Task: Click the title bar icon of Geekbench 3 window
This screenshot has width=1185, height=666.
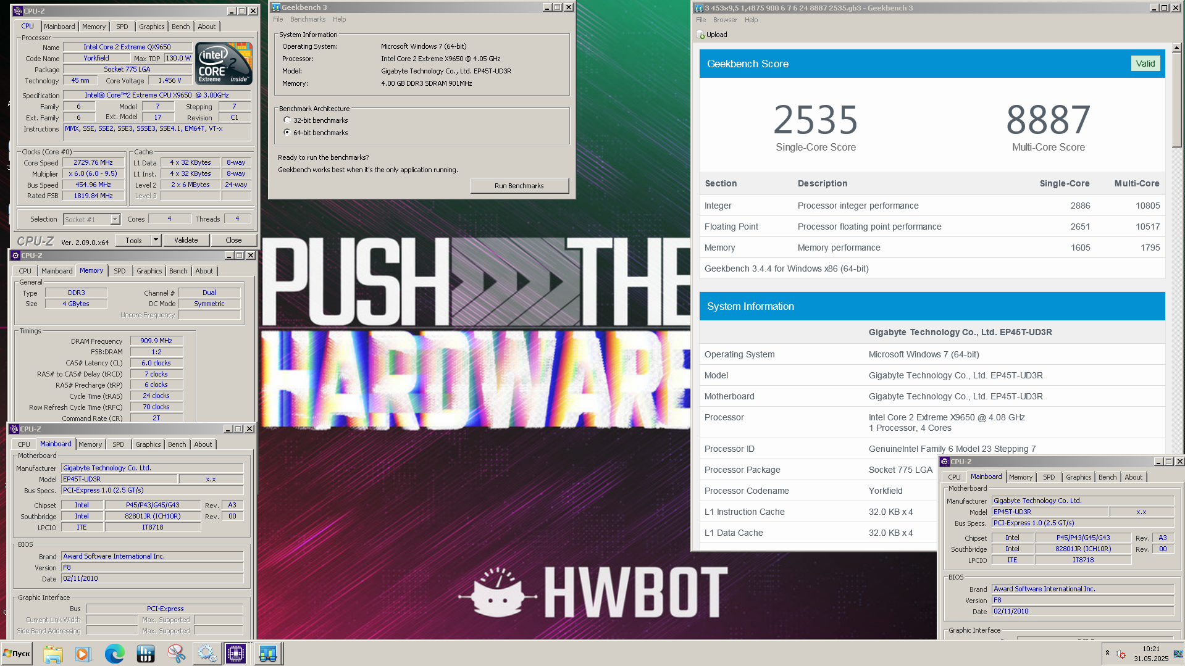Action: pos(276,7)
